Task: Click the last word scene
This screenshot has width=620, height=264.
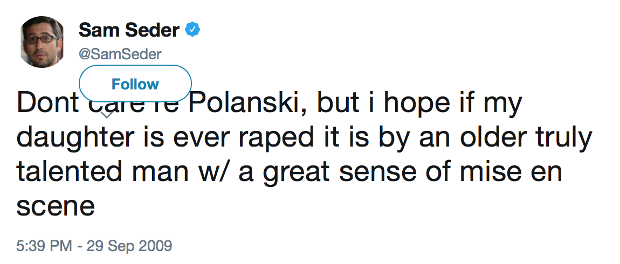Action: click(56, 205)
